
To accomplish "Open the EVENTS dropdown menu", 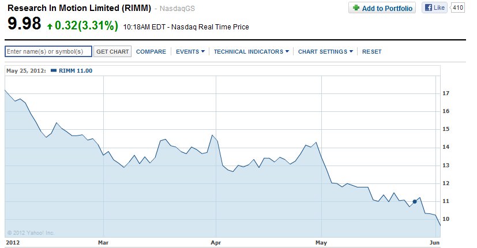I will tap(190, 52).
